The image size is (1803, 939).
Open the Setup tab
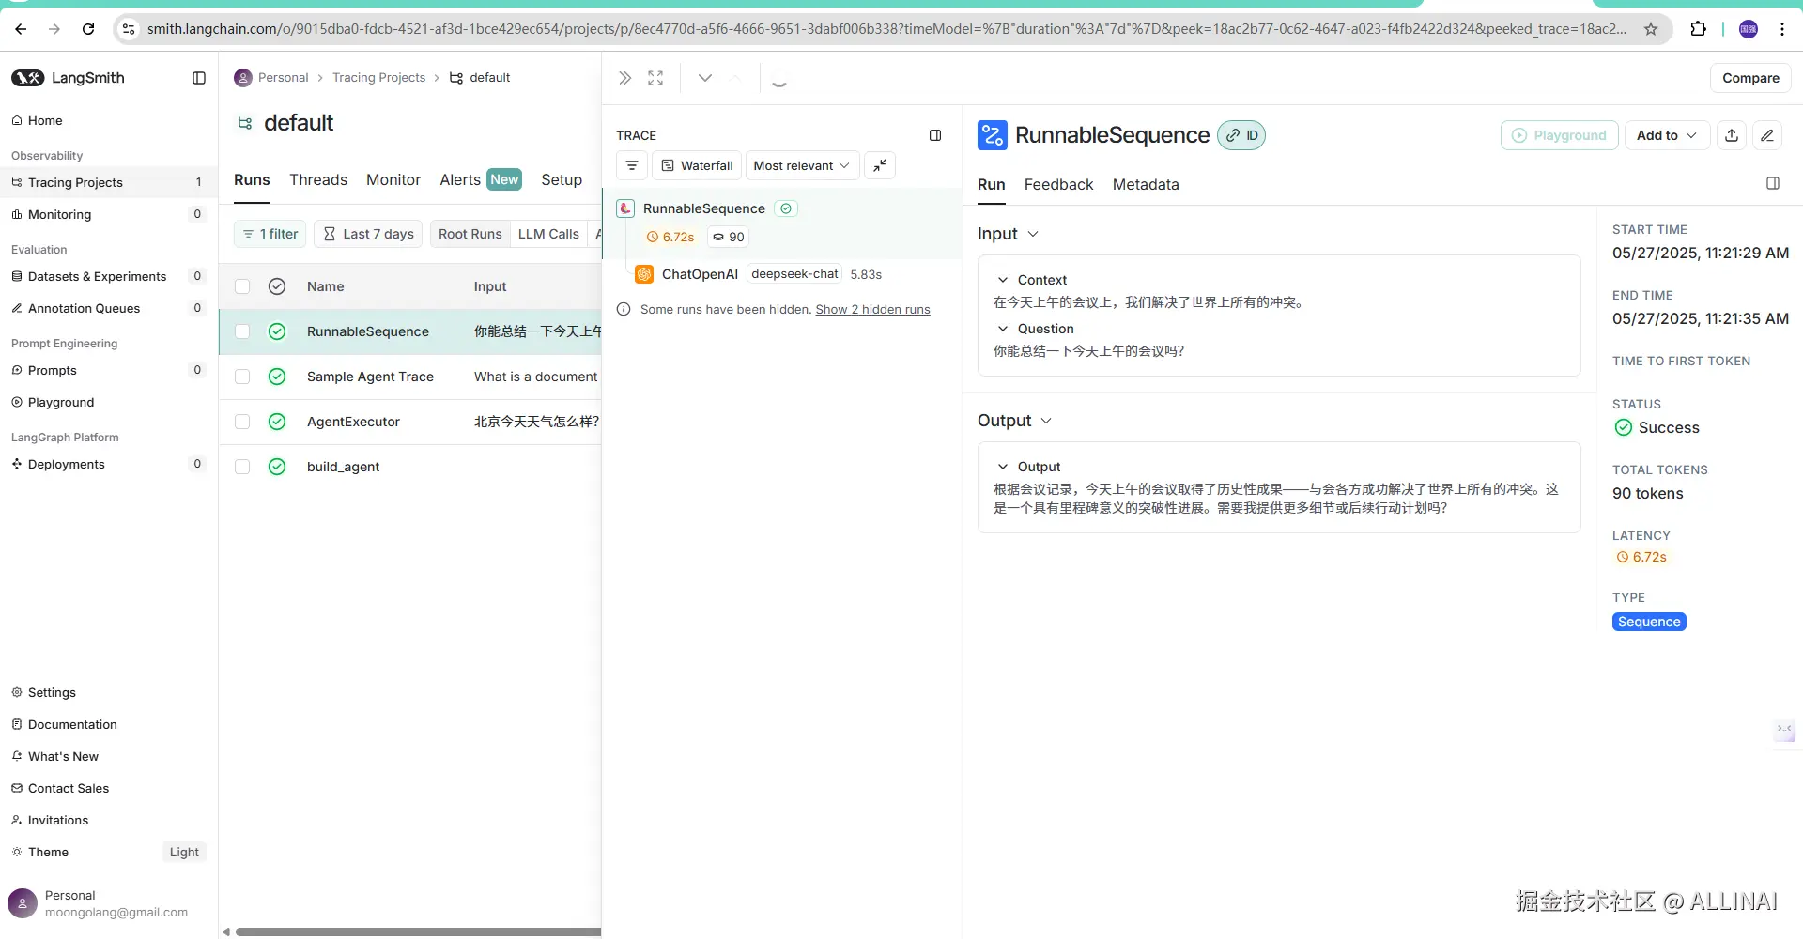(562, 179)
